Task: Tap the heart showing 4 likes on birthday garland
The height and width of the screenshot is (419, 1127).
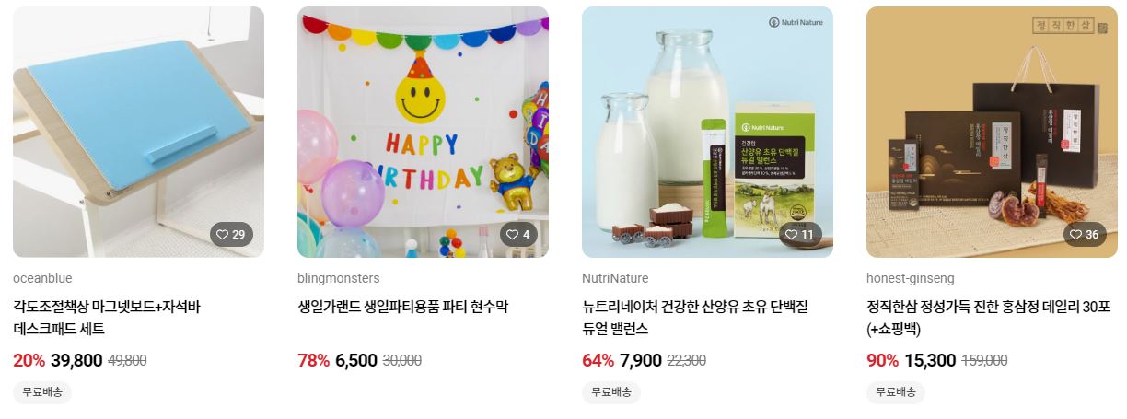Action: [518, 235]
